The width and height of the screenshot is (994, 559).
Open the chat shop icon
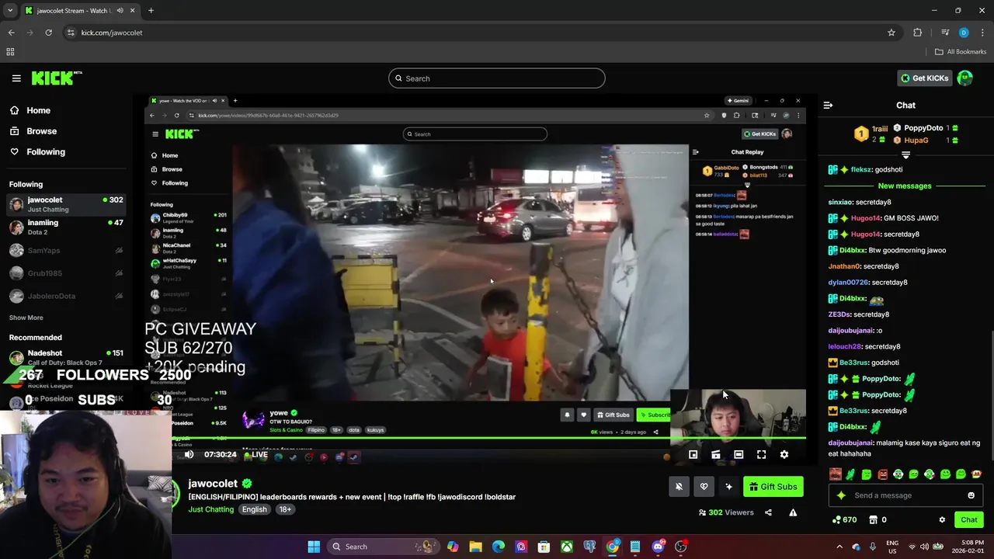click(x=873, y=519)
